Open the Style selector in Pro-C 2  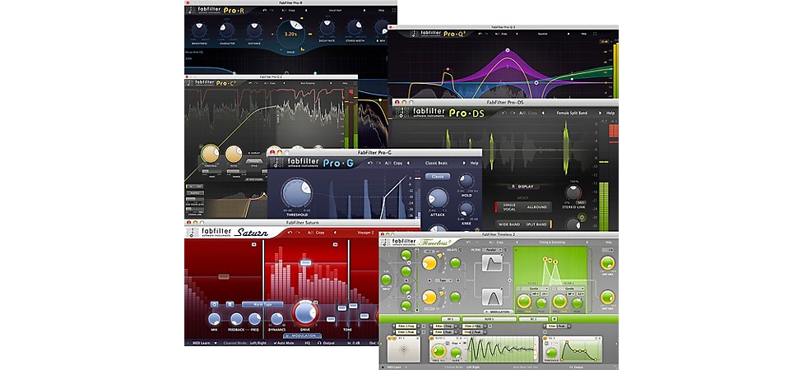click(x=254, y=160)
